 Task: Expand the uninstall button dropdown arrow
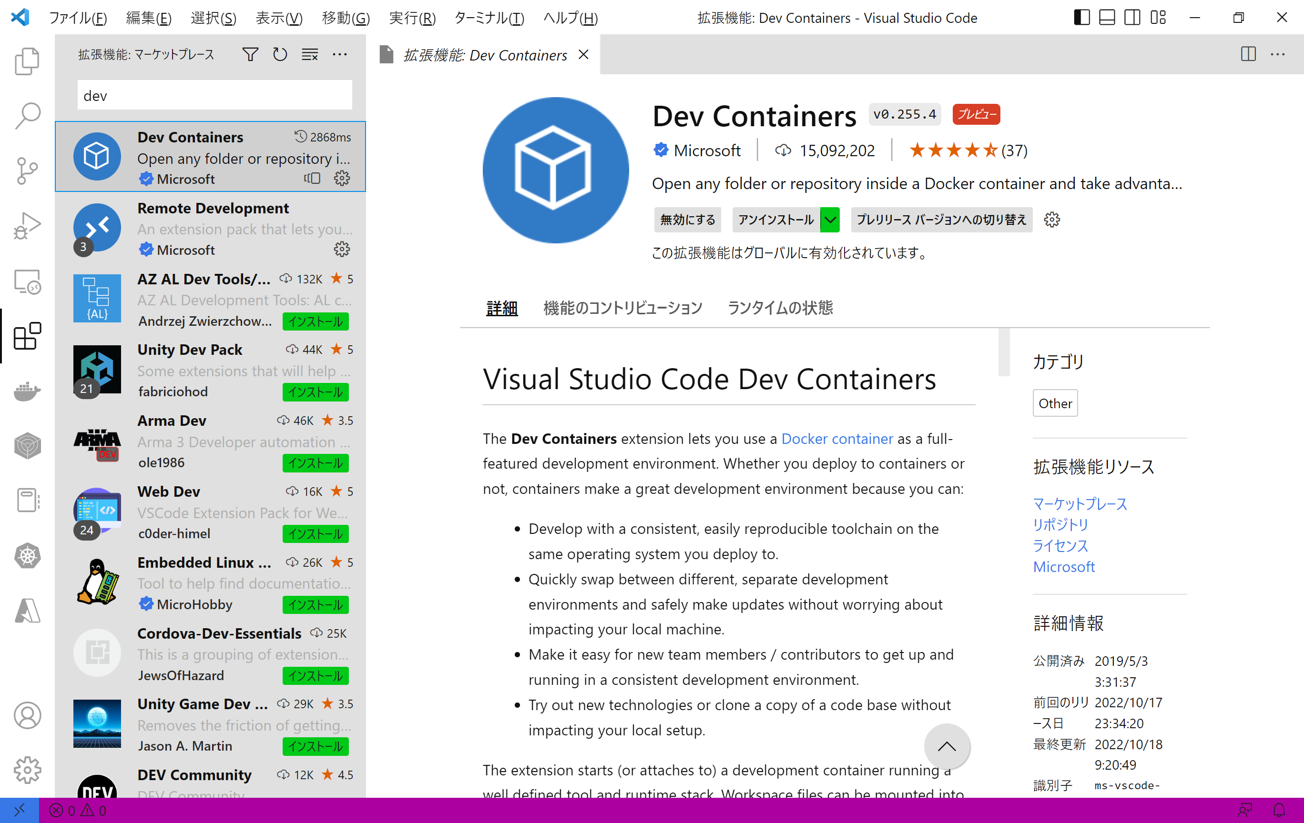[830, 220]
